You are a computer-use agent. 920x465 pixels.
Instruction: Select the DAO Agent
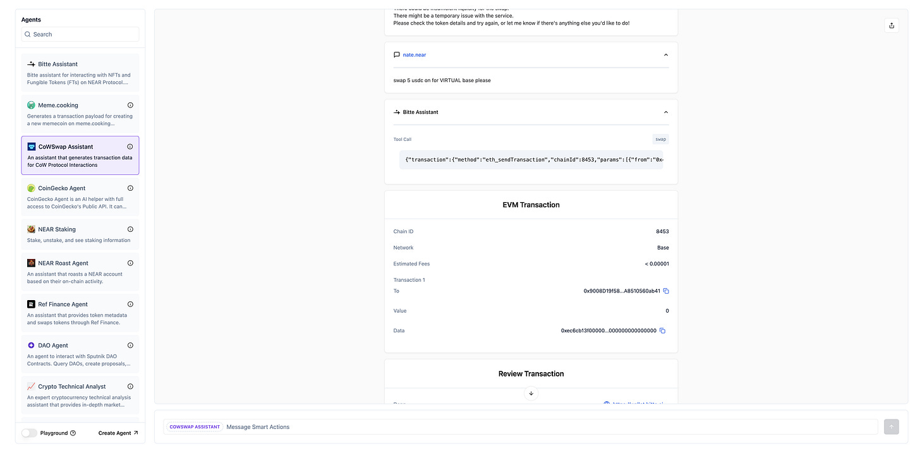tap(80, 354)
